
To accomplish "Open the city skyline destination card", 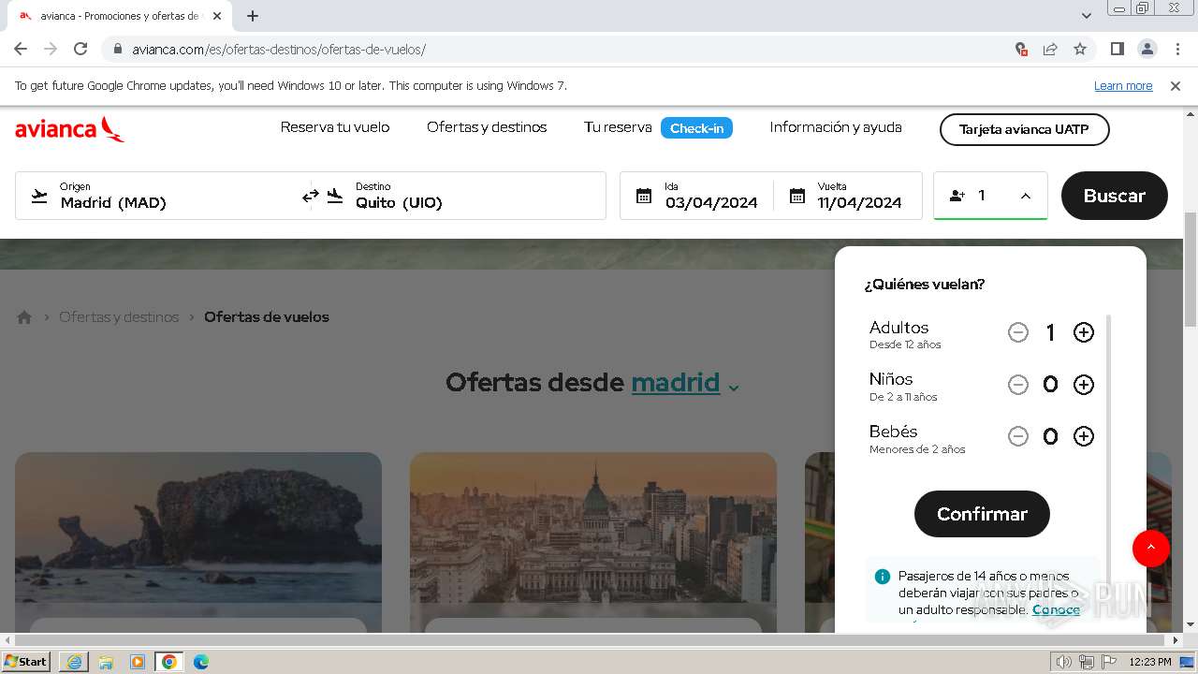I will 593,543.
